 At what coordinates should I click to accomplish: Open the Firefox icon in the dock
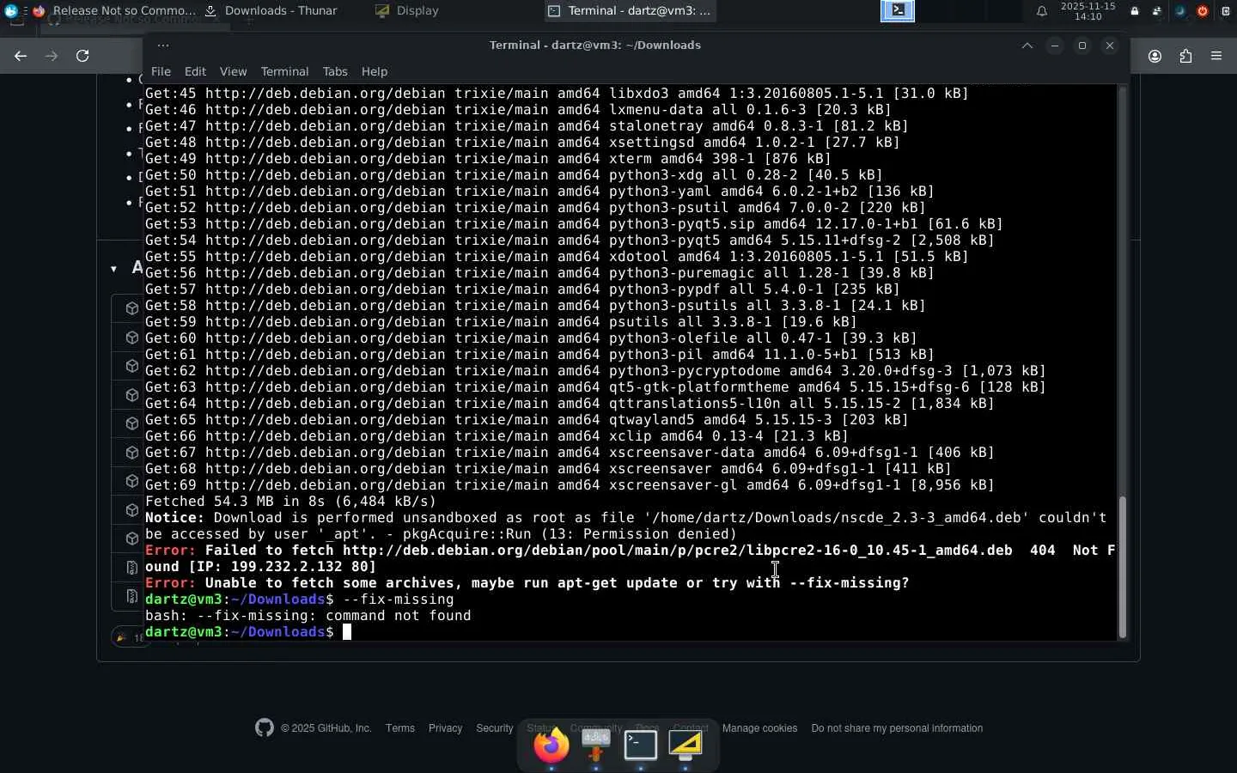551,746
